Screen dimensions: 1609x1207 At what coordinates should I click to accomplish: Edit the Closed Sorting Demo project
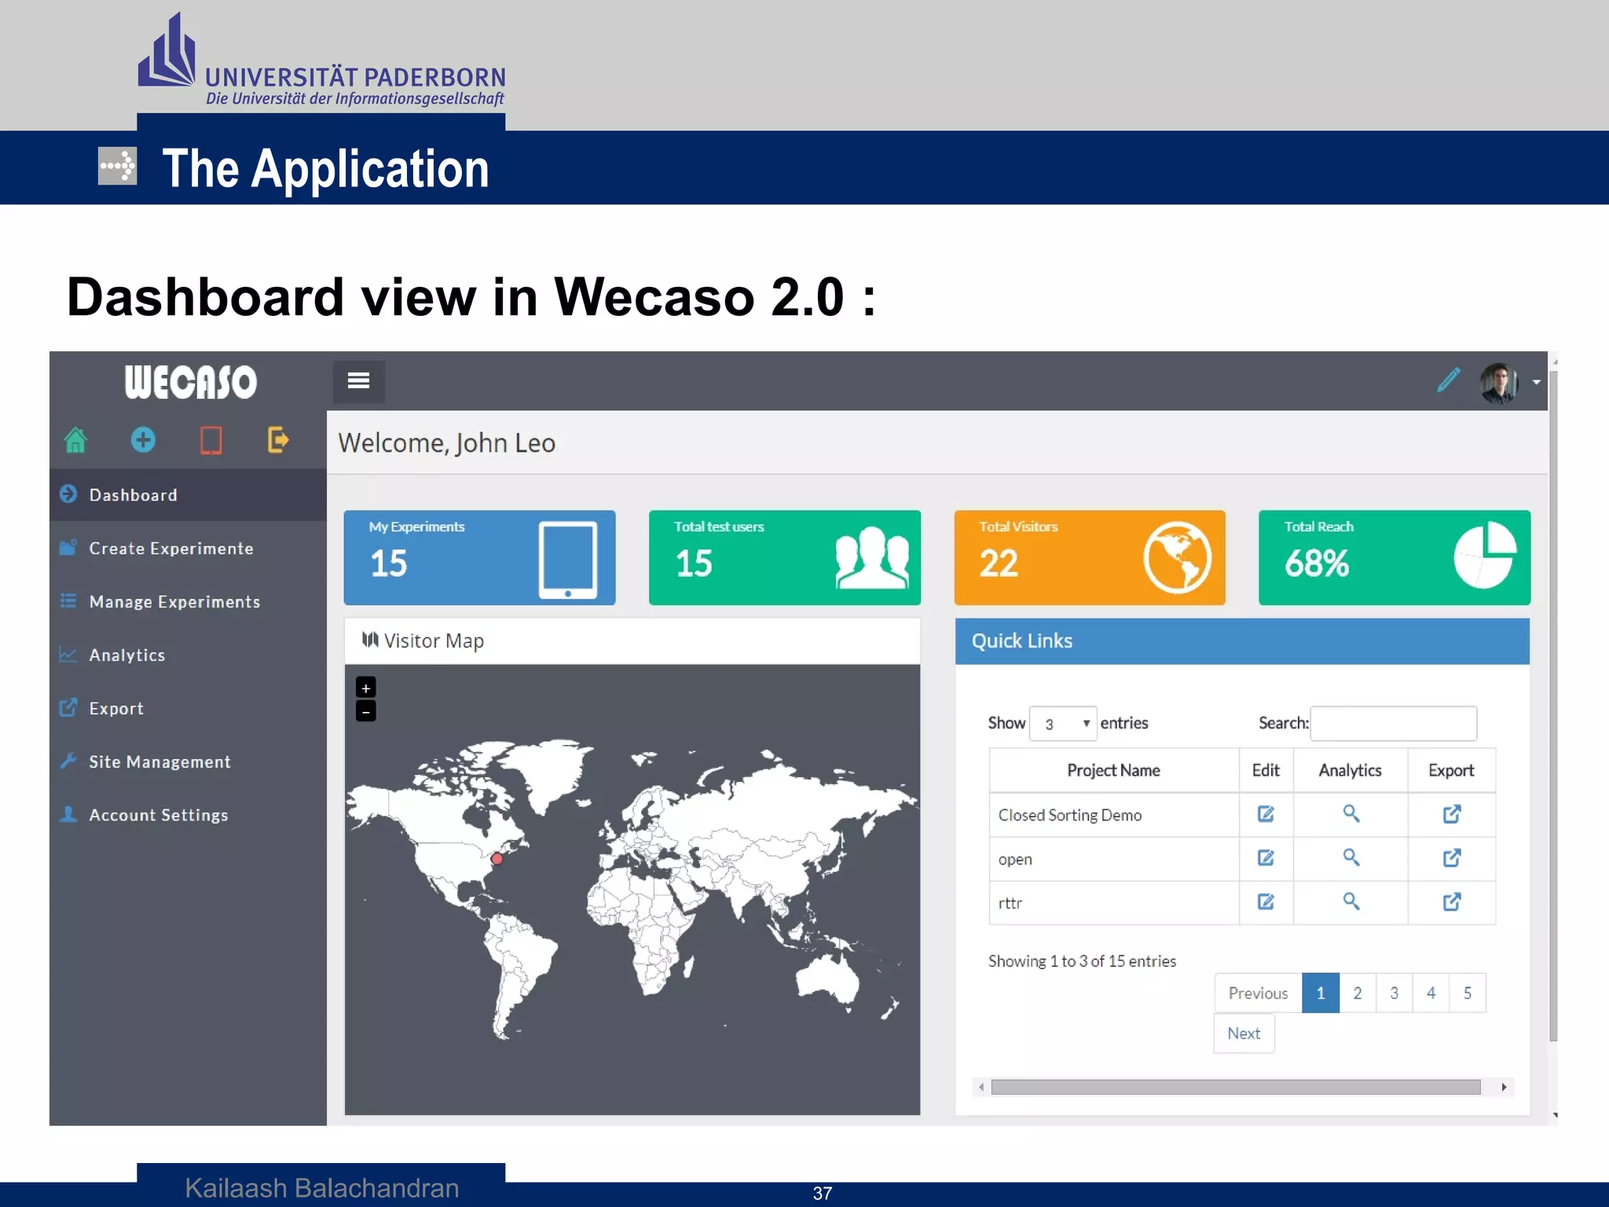(1266, 814)
